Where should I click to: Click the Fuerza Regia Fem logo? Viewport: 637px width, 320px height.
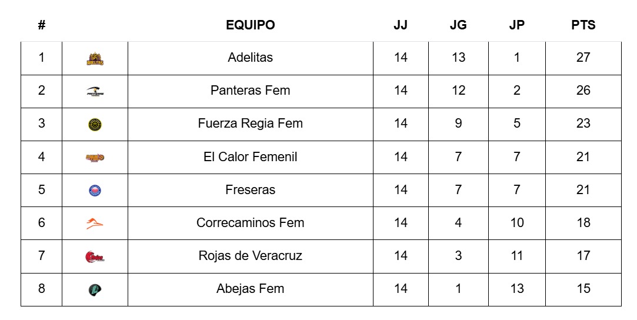[x=95, y=124]
